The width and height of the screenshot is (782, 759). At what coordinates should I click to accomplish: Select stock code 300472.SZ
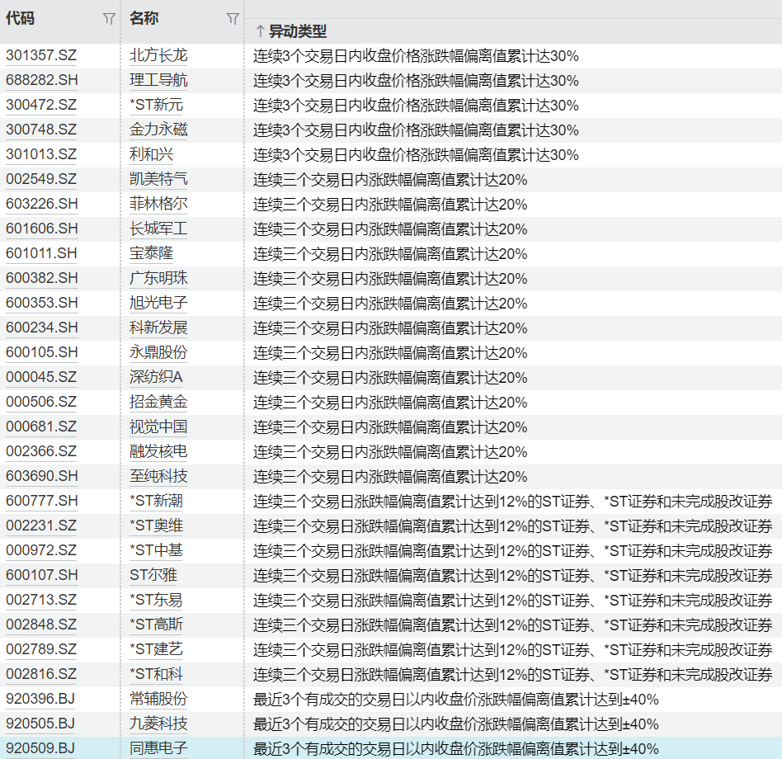(x=41, y=106)
